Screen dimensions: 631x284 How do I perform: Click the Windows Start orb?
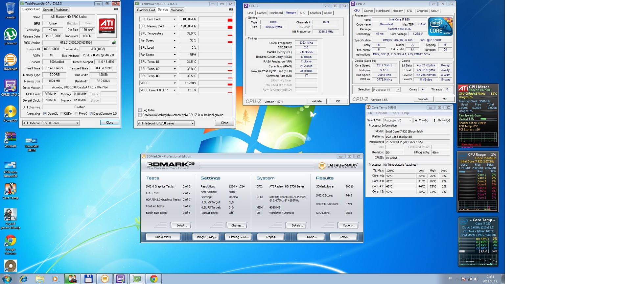coord(7,279)
